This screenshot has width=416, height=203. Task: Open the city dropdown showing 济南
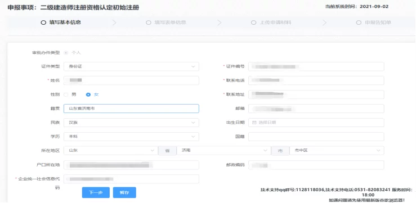223,151
